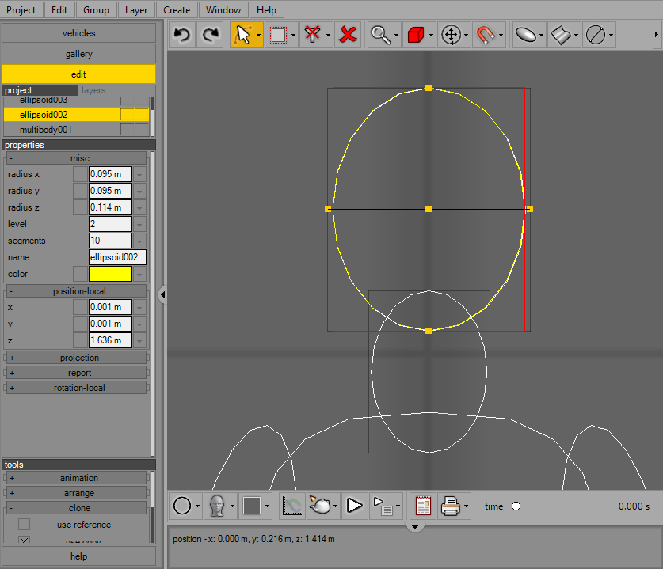Open the Window menu

[x=223, y=9]
